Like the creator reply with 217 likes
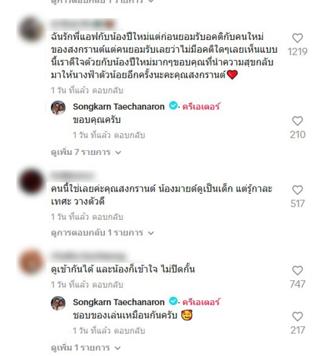 point(297,317)
